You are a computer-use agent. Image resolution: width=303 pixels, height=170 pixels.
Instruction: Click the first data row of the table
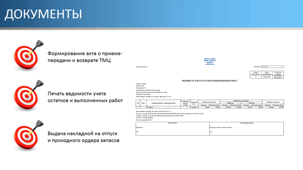point(210,107)
